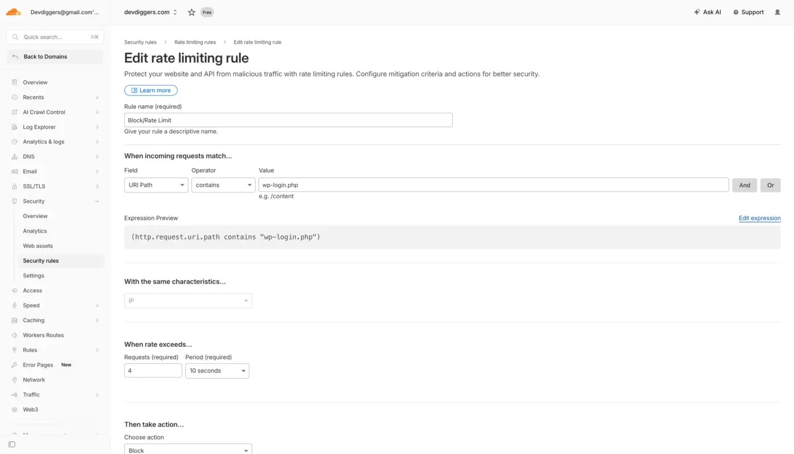Click the Log Explorer icon
This screenshot has width=794, height=454.
[x=15, y=127]
